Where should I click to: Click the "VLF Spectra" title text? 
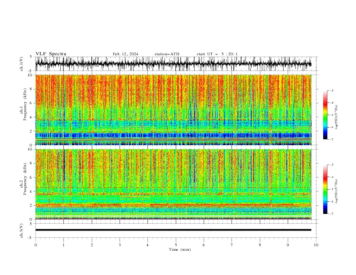coord(51,54)
